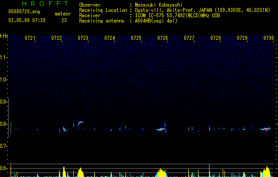This screenshot has width=278, height=177.
Task: Click the yellow power peak below 0726
Action: (161, 173)
